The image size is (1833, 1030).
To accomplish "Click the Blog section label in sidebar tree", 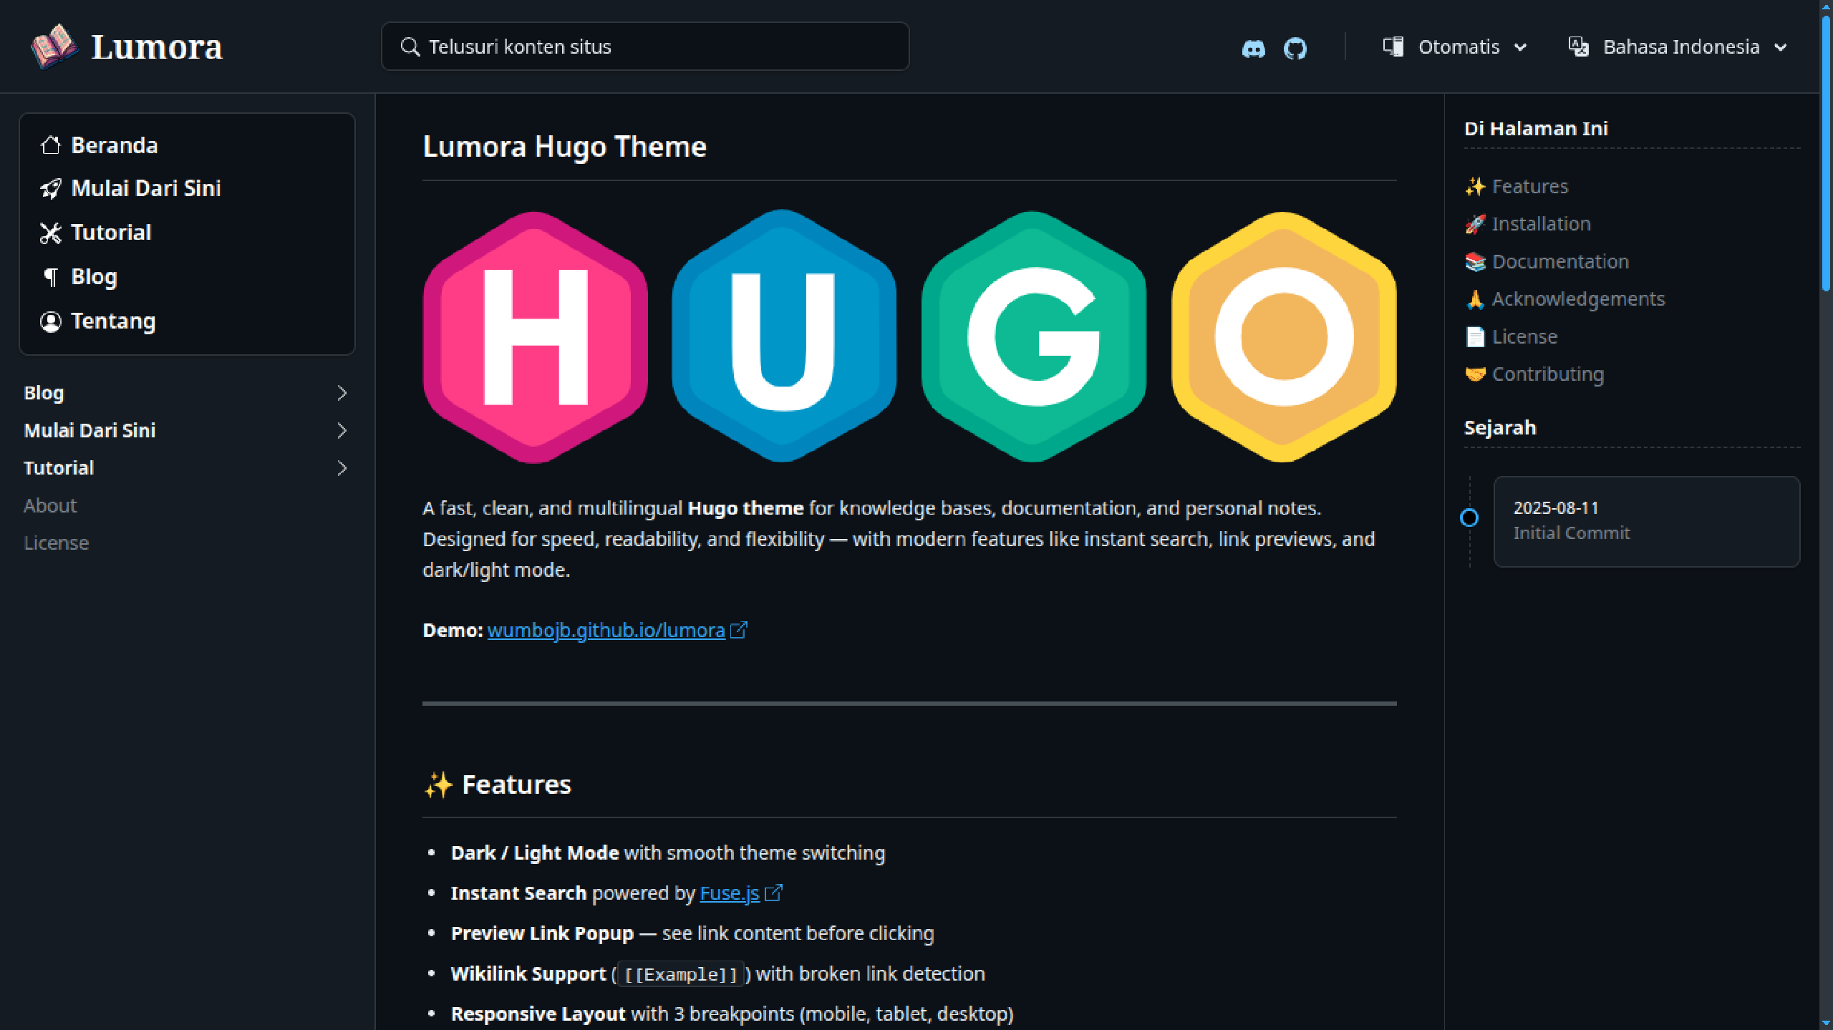I will click(x=44, y=393).
